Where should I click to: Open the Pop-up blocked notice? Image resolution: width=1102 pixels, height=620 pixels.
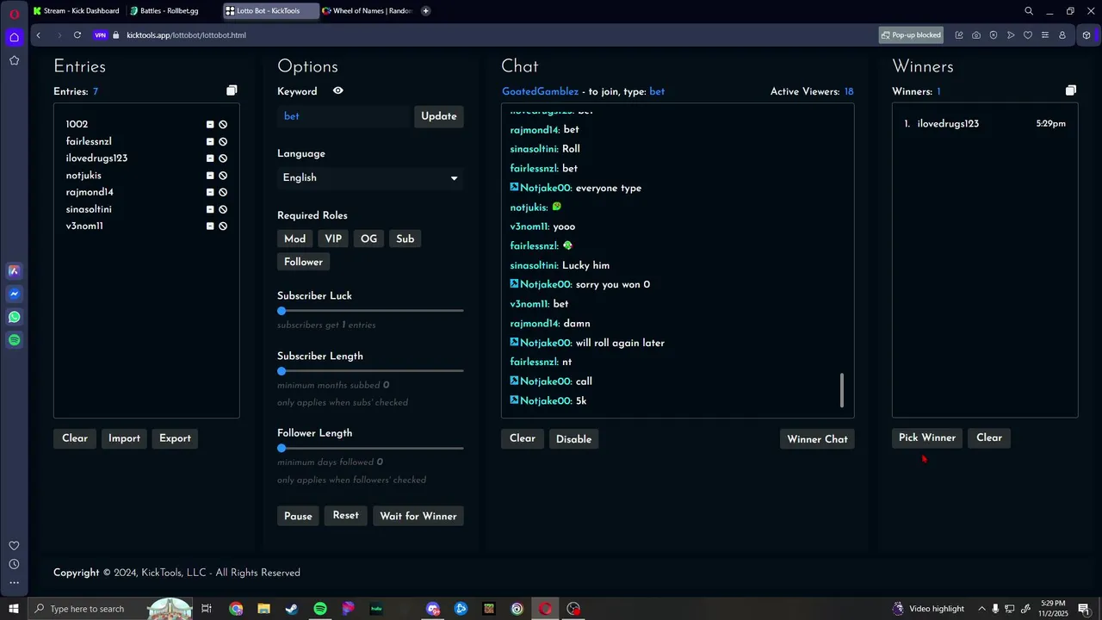coord(911,35)
